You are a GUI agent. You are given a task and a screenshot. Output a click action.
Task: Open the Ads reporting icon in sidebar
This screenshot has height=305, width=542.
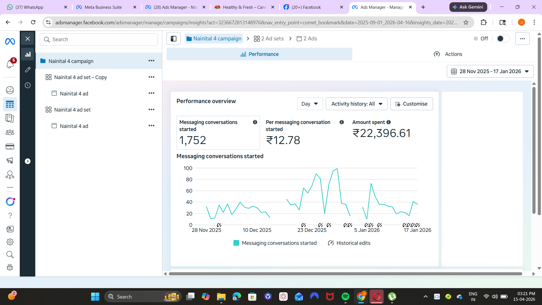point(10,118)
